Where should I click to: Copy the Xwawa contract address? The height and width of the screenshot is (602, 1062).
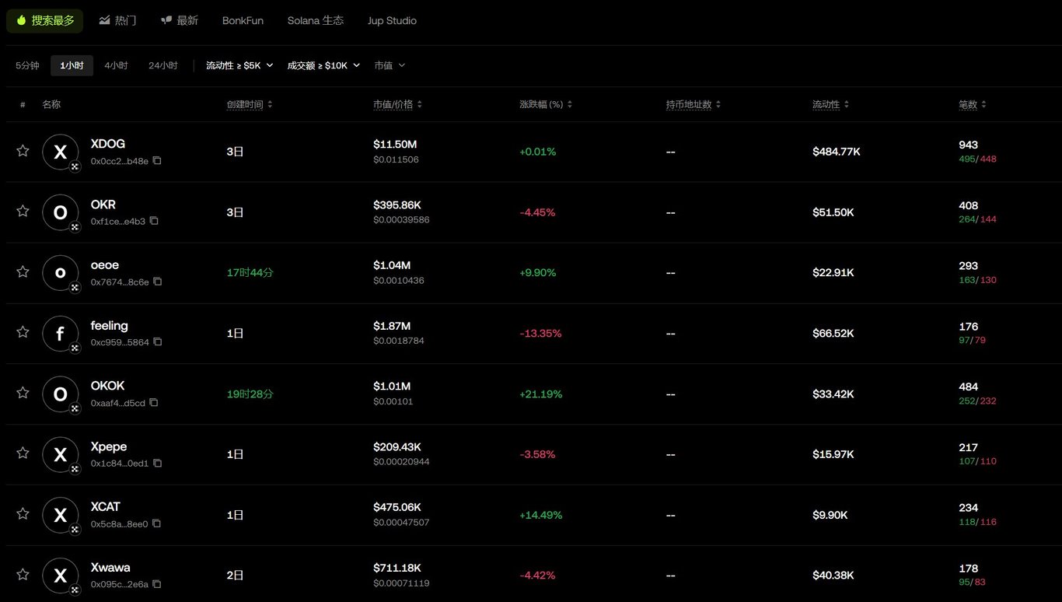pos(157,584)
